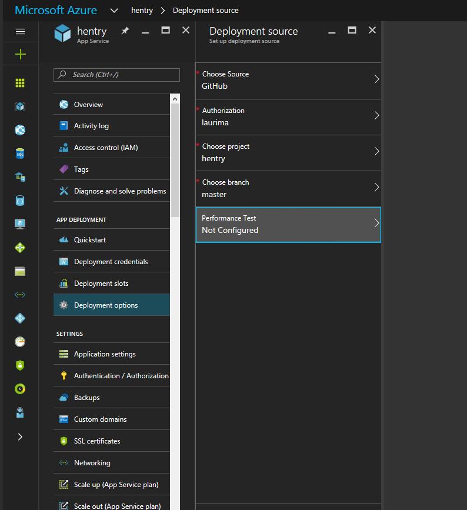Viewport: 467px width, 510px height.
Task: Open Storage accounts icon in sidebar
Action: point(20,271)
